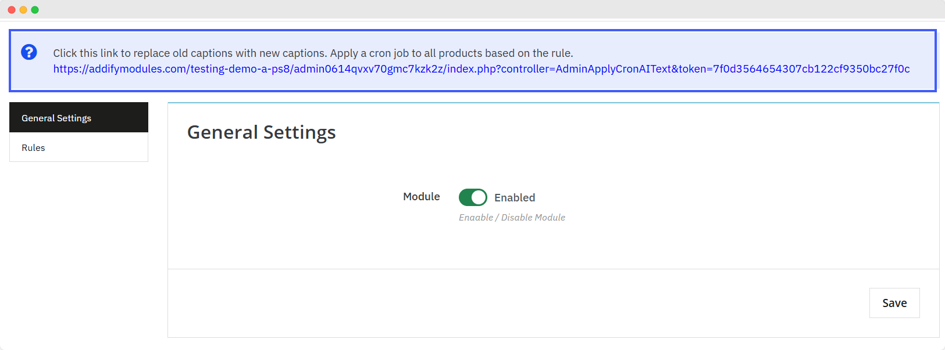Image resolution: width=945 pixels, height=350 pixels.
Task: Click the blank space below the Rules tab
Action: (79, 244)
